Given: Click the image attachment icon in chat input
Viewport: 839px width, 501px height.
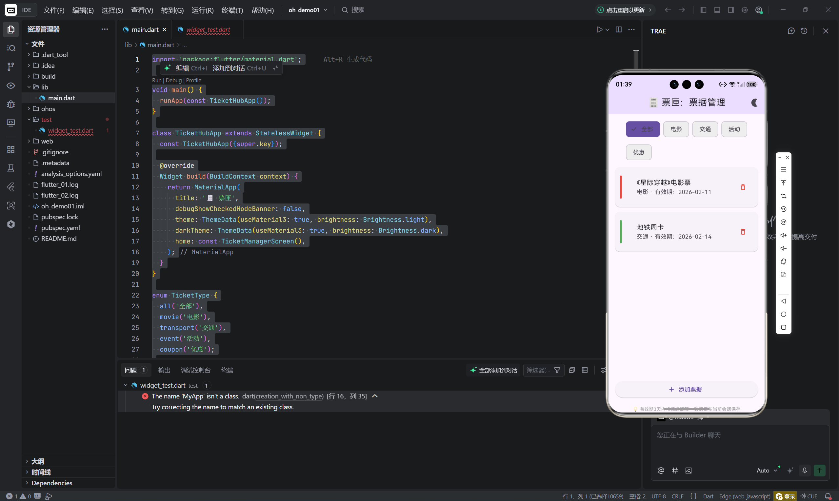Looking at the screenshot, I should pyautogui.click(x=689, y=470).
